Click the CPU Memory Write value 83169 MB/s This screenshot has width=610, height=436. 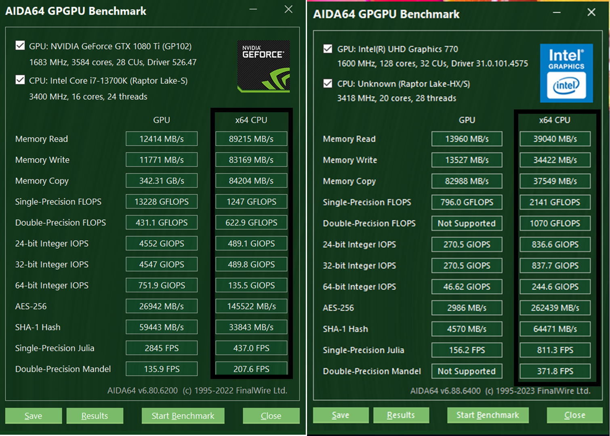pos(251,160)
